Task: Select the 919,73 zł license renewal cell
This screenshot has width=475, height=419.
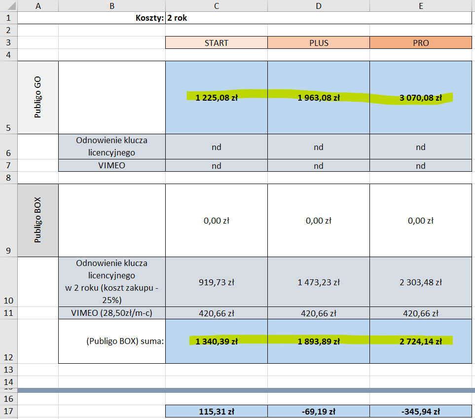Action: pyautogui.click(x=217, y=282)
